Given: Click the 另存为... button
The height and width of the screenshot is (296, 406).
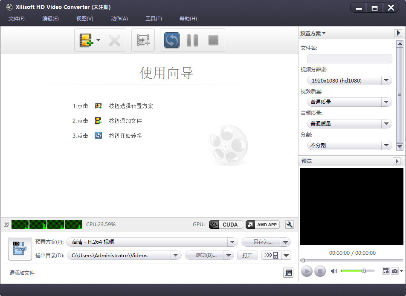Looking at the screenshot, I should point(261,242).
